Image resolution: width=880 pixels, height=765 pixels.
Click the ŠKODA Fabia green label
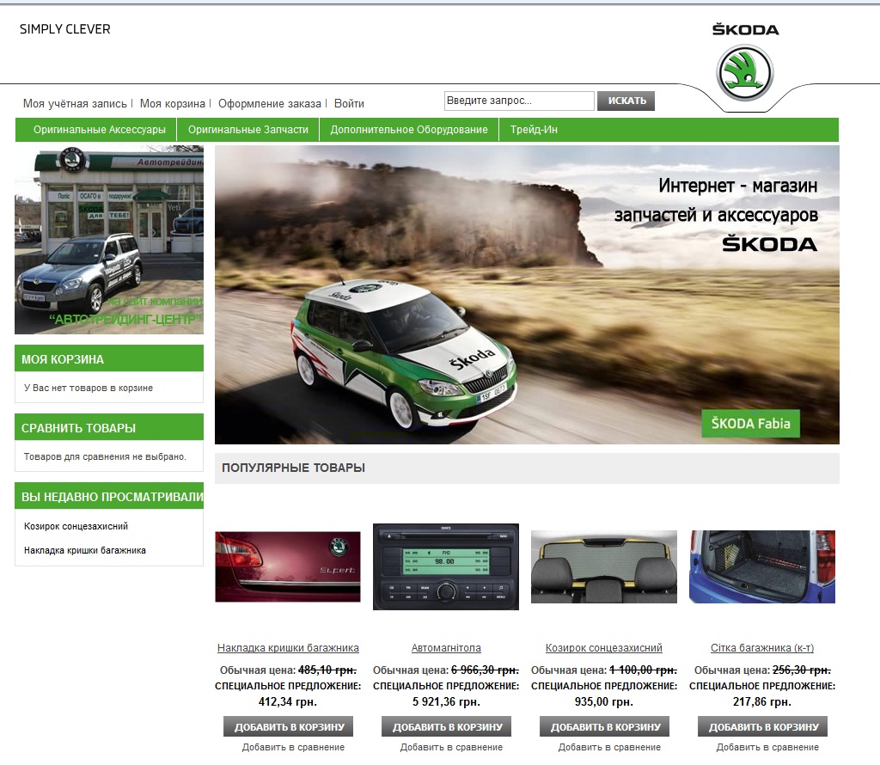tap(751, 424)
